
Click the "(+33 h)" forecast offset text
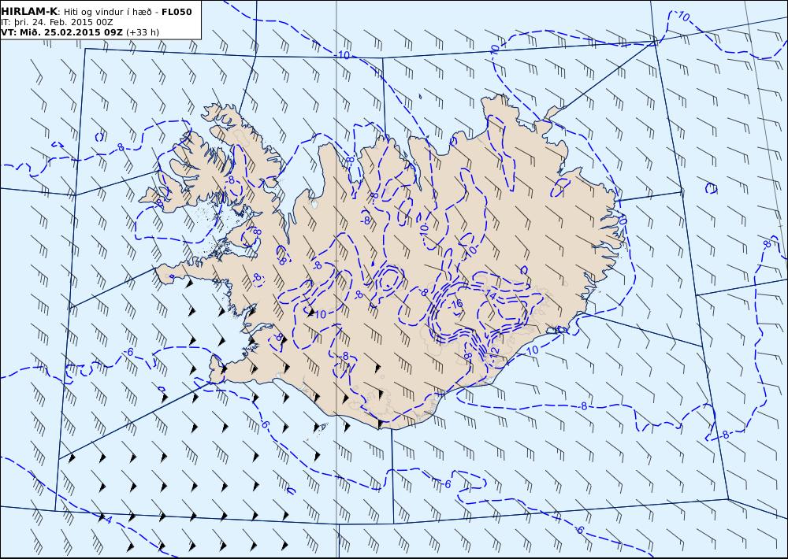tap(143, 32)
